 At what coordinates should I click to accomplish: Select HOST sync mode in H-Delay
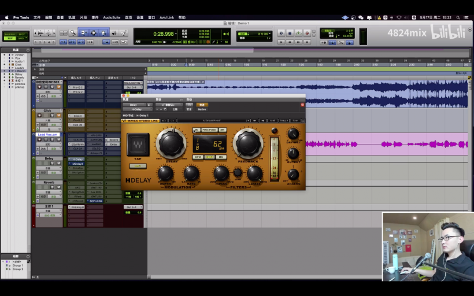209,157
